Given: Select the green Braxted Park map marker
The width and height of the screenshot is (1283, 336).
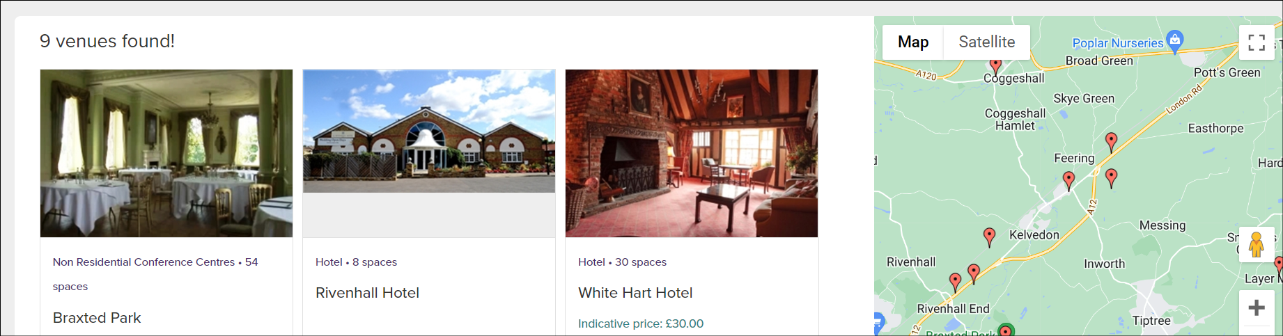Looking at the screenshot, I should click(1005, 330).
